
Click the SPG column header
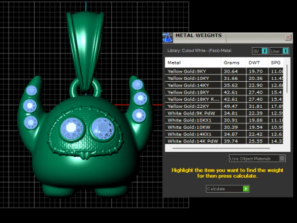click(276, 63)
